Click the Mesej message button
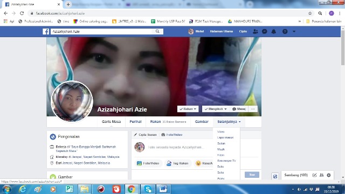The height and width of the screenshot is (194, 345). coord(239,109)
